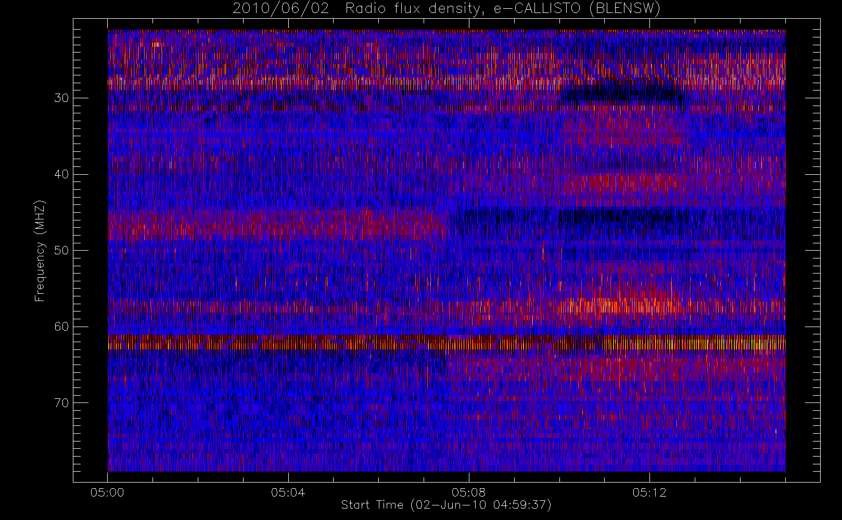This screenshot has height=520, width=842.
Task: Click the 40 frequency tick label
Action: click(61, 174)
